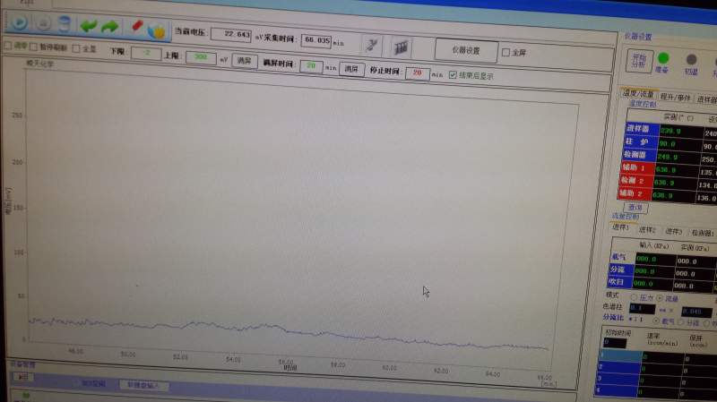Click the blue start acquisition icon

(x=19, y=22)
